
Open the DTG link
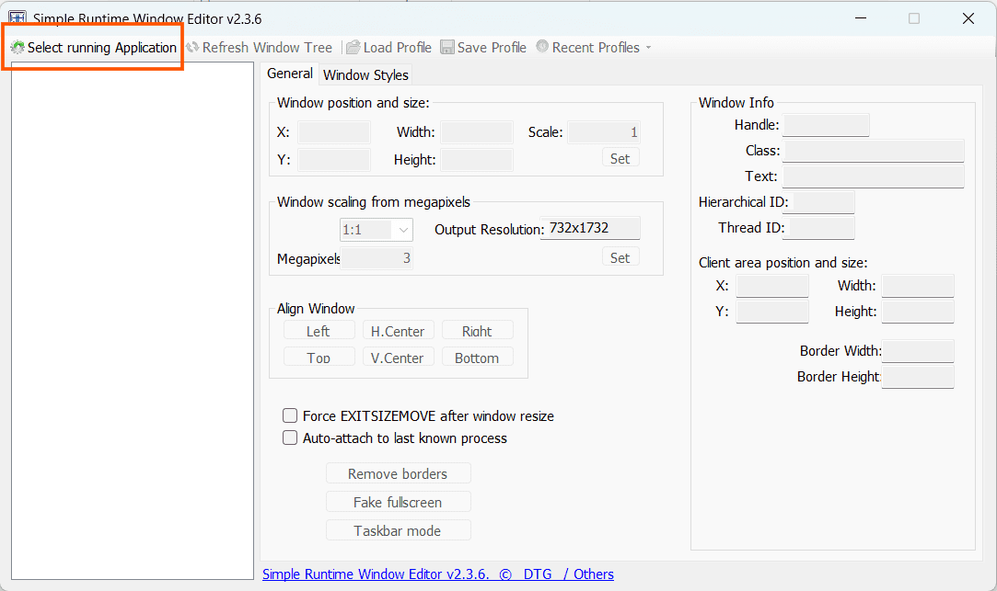(538, 574)
